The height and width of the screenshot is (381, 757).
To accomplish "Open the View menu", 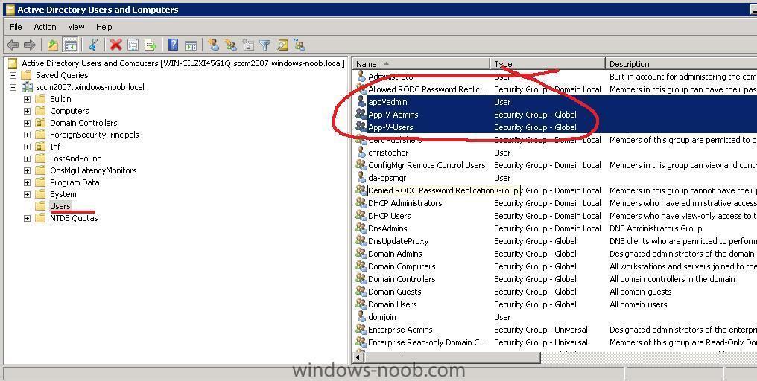I will [76, 27].
